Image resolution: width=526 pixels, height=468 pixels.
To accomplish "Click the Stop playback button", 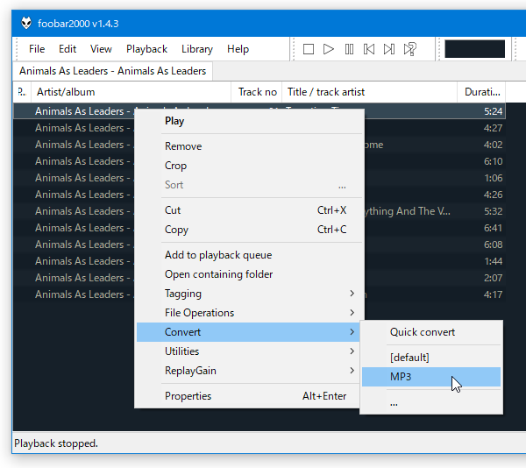I will pos(309,49).
